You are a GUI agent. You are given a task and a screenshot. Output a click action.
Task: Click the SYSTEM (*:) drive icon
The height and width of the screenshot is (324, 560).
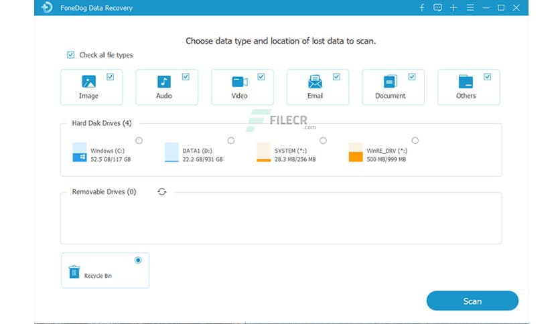tap(263, 153)
